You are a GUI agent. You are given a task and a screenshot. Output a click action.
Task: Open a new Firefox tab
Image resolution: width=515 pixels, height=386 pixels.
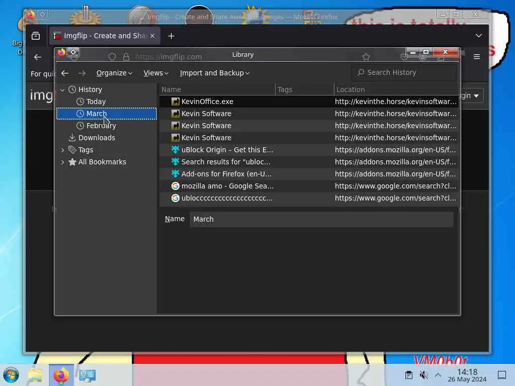tap(171, 36)
